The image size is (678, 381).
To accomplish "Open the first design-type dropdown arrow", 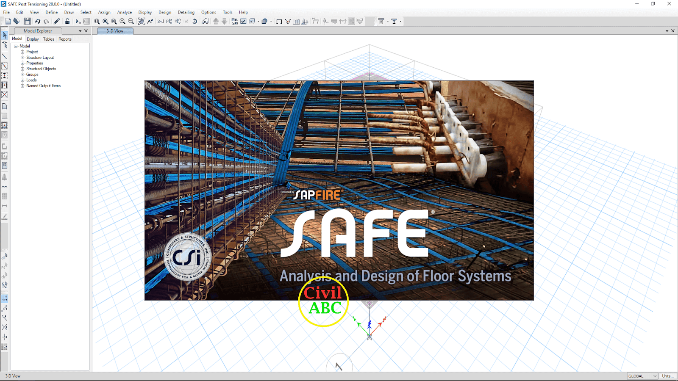I will point(388,21).
